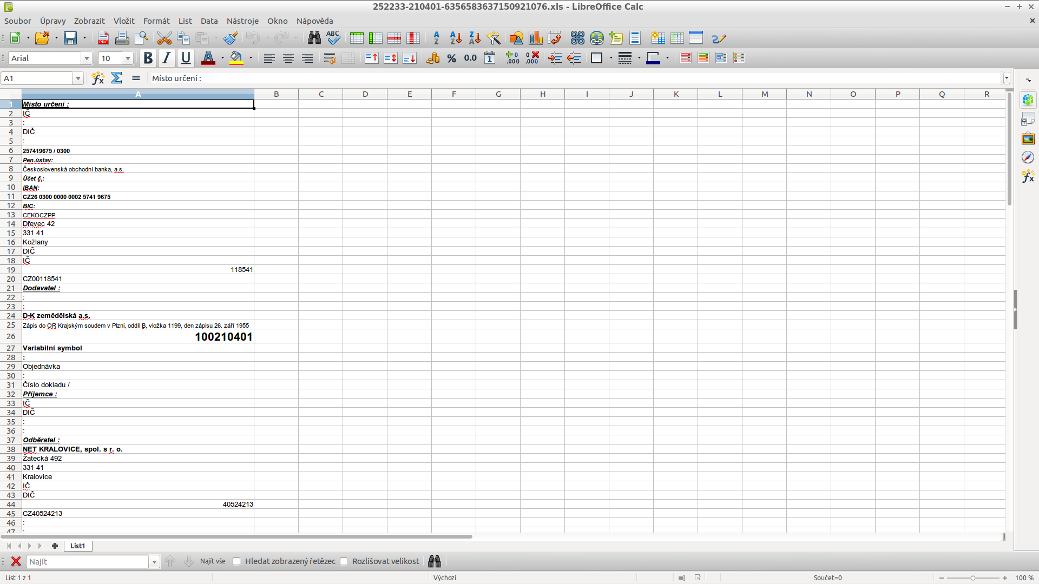Viewport: 1039px width, 584px height.
Task: Click Delete Decimal Place icon
Action: tap(532, 58)
